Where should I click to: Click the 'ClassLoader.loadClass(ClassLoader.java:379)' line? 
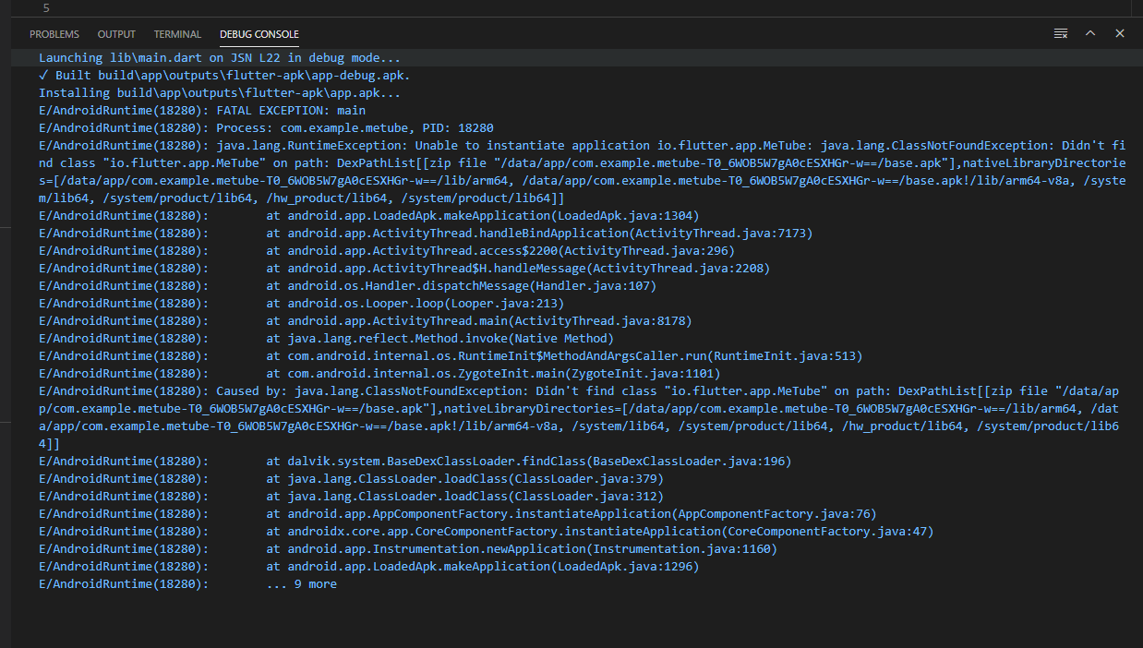pos(351,478)
